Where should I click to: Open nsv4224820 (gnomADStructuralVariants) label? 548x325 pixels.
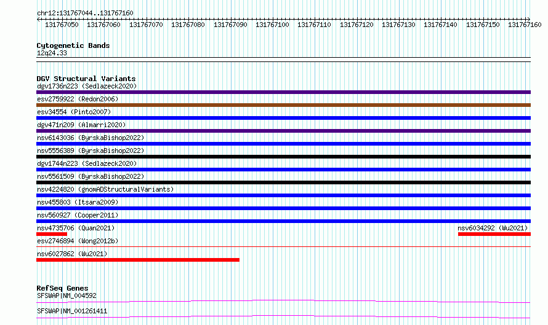tap(105, 189)
